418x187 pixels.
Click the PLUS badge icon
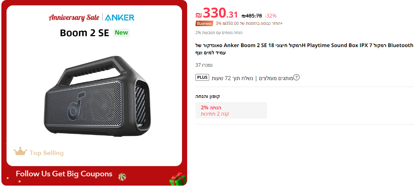tap(202, 77)
